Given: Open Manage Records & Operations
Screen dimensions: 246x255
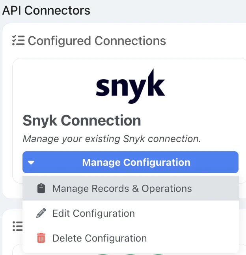Looking at the screenshot, I should click(122, 189).
